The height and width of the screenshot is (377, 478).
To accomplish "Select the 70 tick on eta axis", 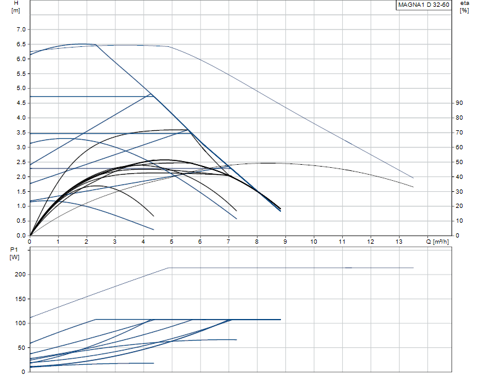I will pos(459,133).
